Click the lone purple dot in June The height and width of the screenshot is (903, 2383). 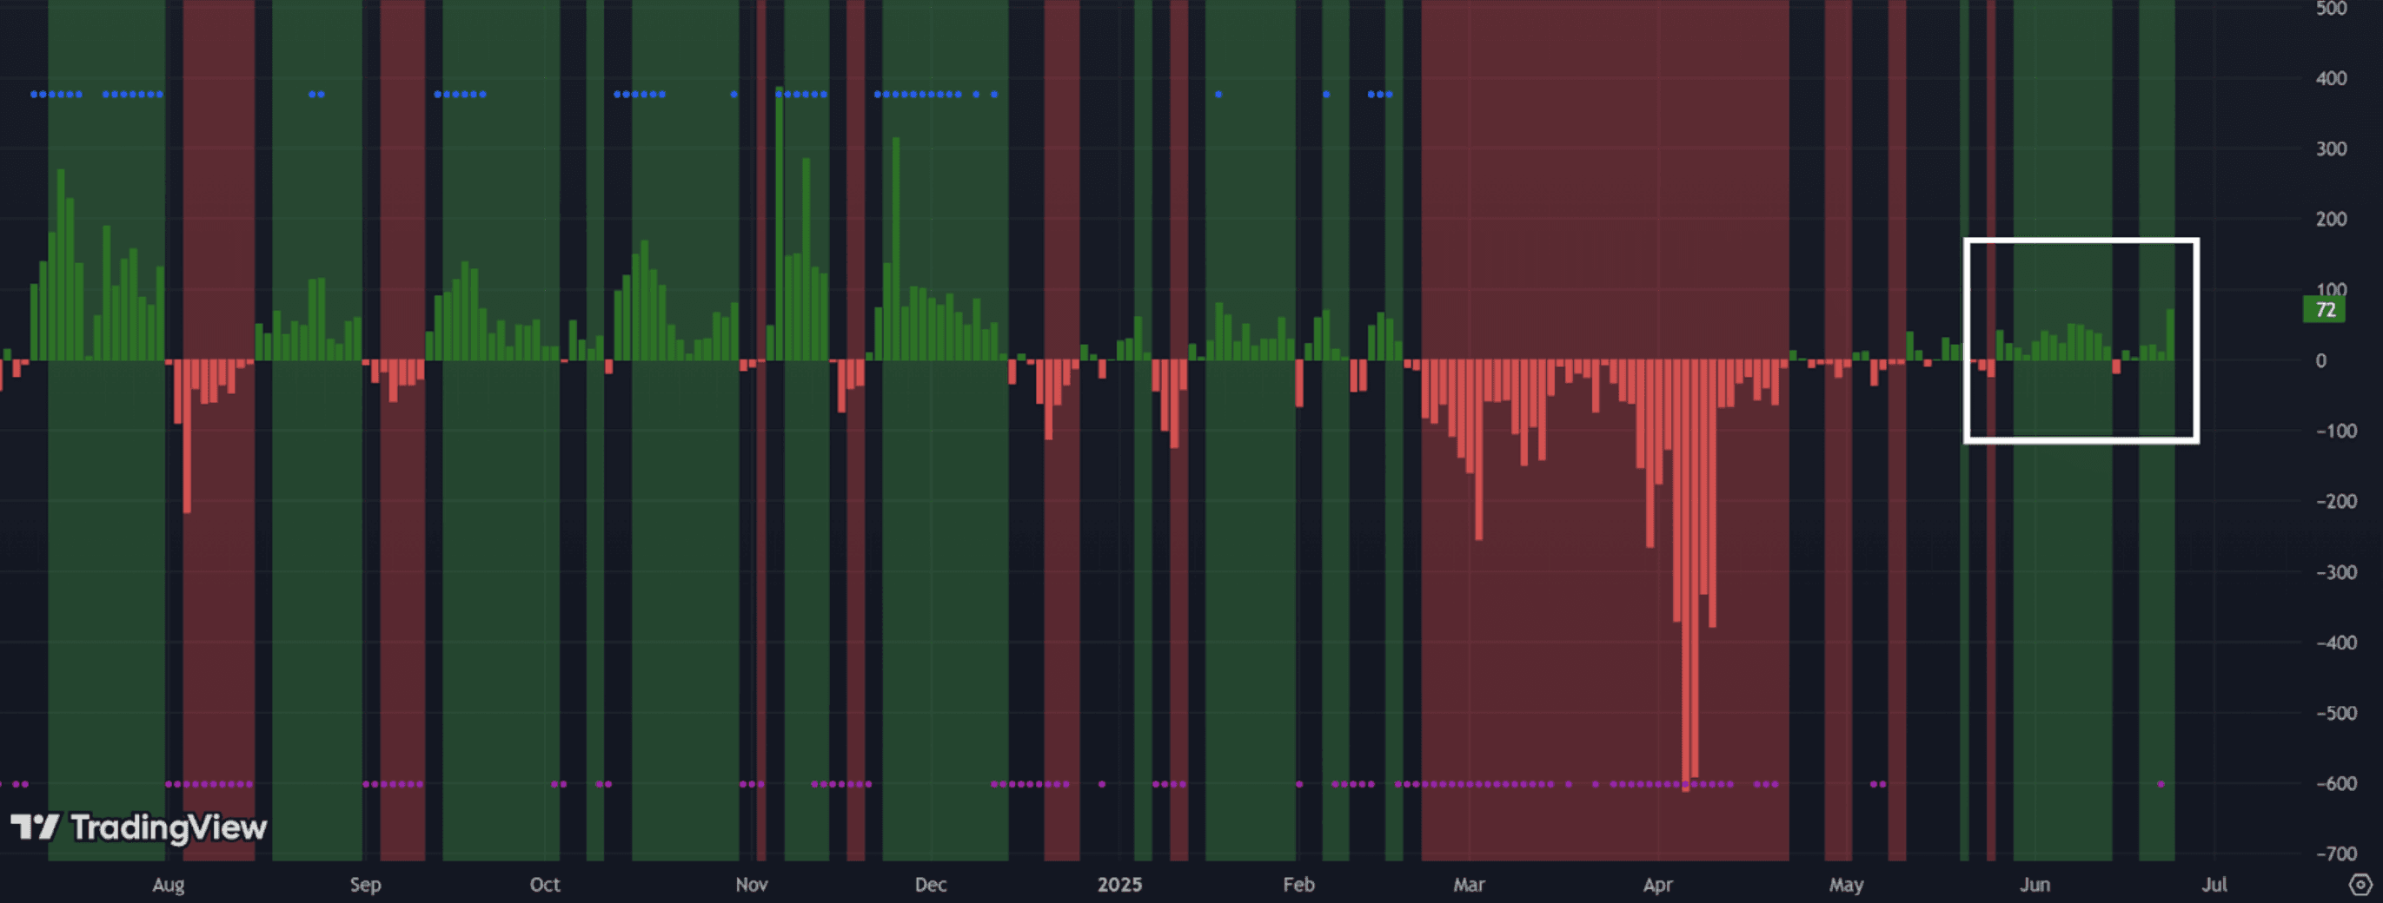click(2161, 784)
